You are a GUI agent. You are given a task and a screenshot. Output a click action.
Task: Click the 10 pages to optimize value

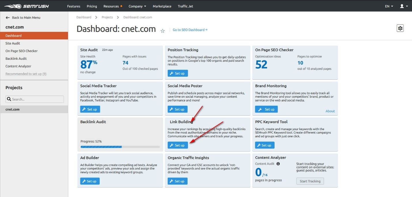(300, 63)
